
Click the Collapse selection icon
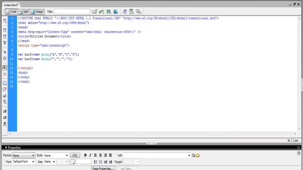[x=5, y=36]
